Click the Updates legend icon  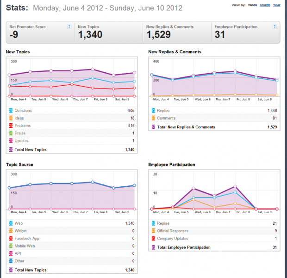point(11,140)
